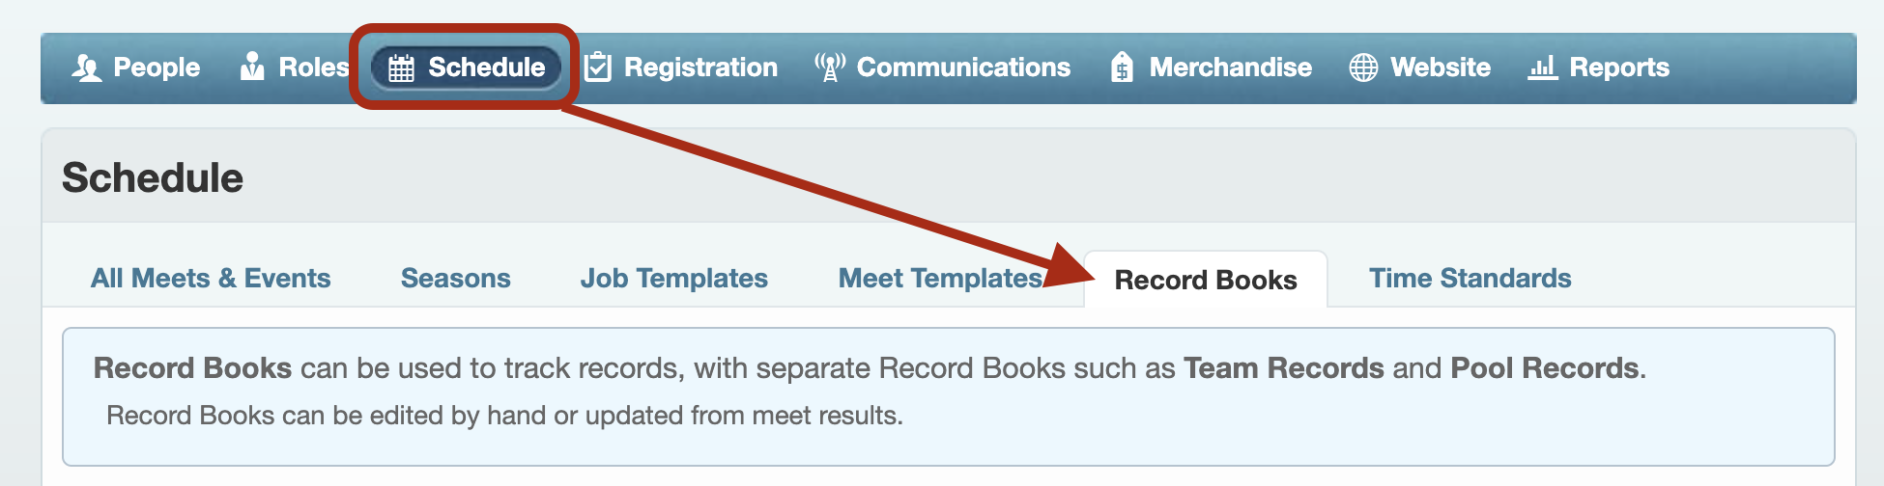Switch to the Time Standards tab

(x=1470, y=279)
